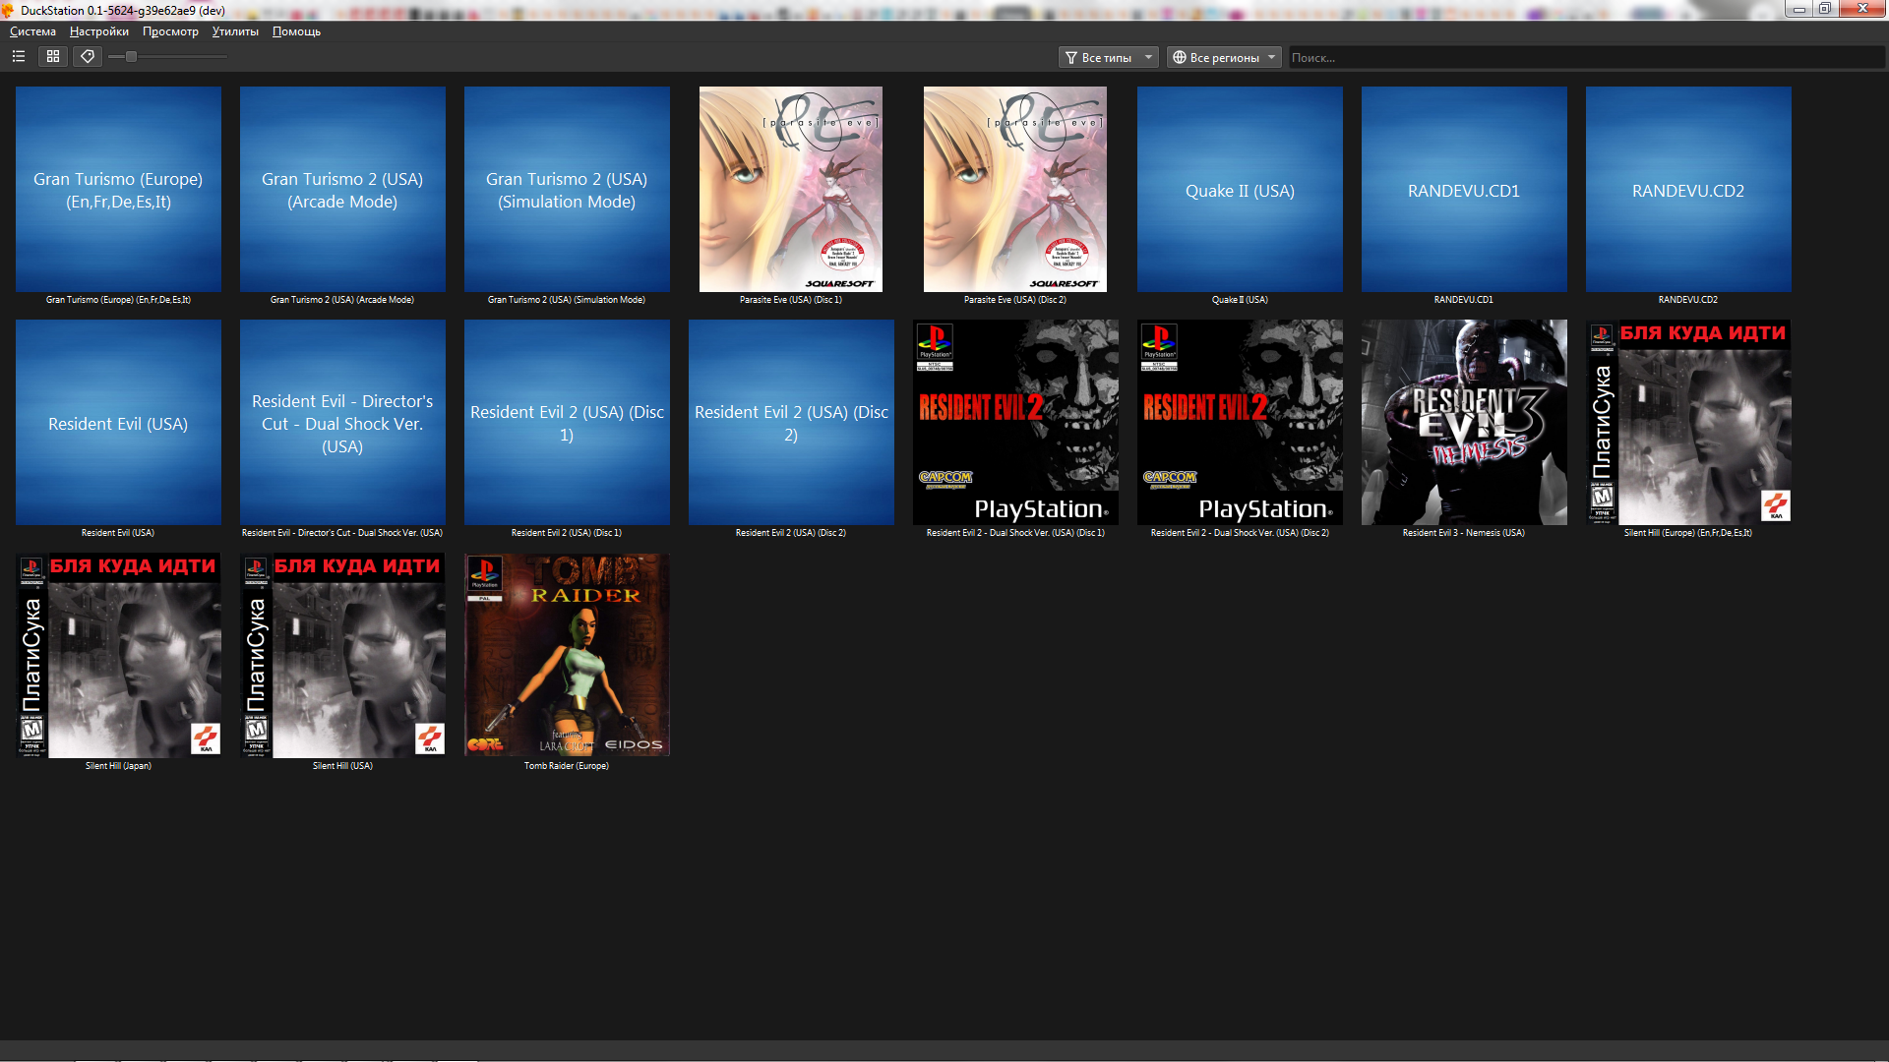1889x1062 pixels.
Task: Switch to game list view icon
Action: (19, 57)
